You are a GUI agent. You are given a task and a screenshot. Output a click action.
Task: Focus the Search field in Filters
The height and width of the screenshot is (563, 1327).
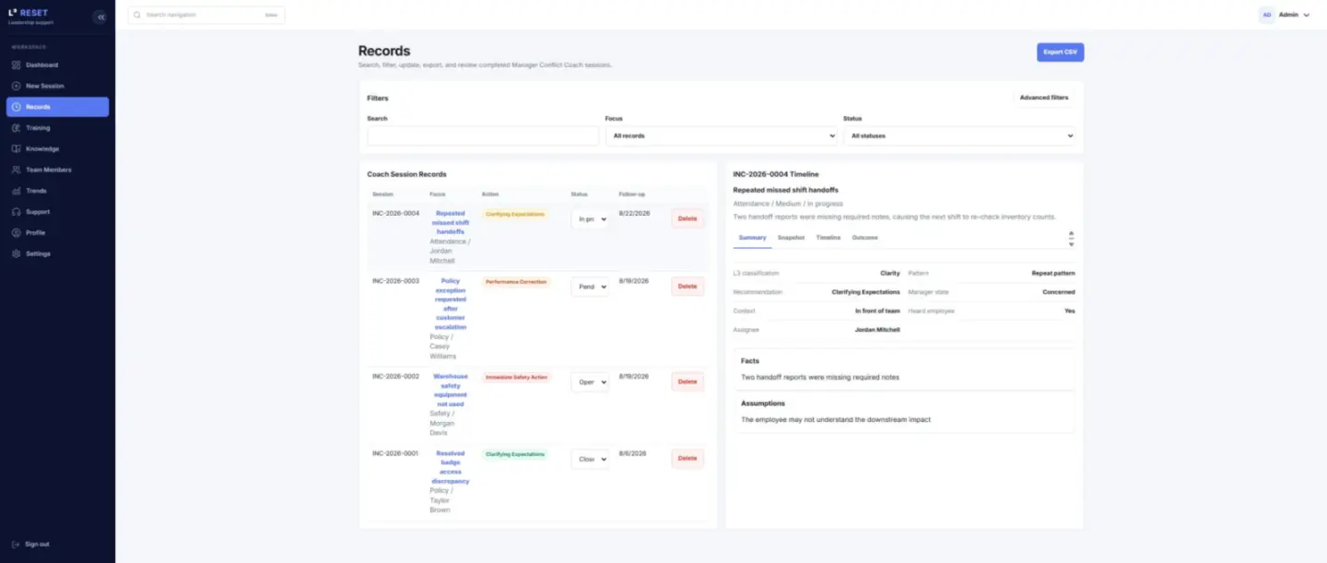click(x=483, y=135)
